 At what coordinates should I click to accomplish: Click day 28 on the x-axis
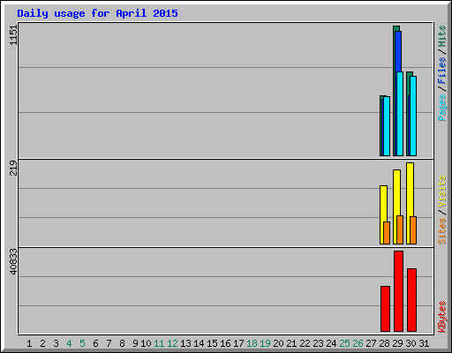pos(384,343)
